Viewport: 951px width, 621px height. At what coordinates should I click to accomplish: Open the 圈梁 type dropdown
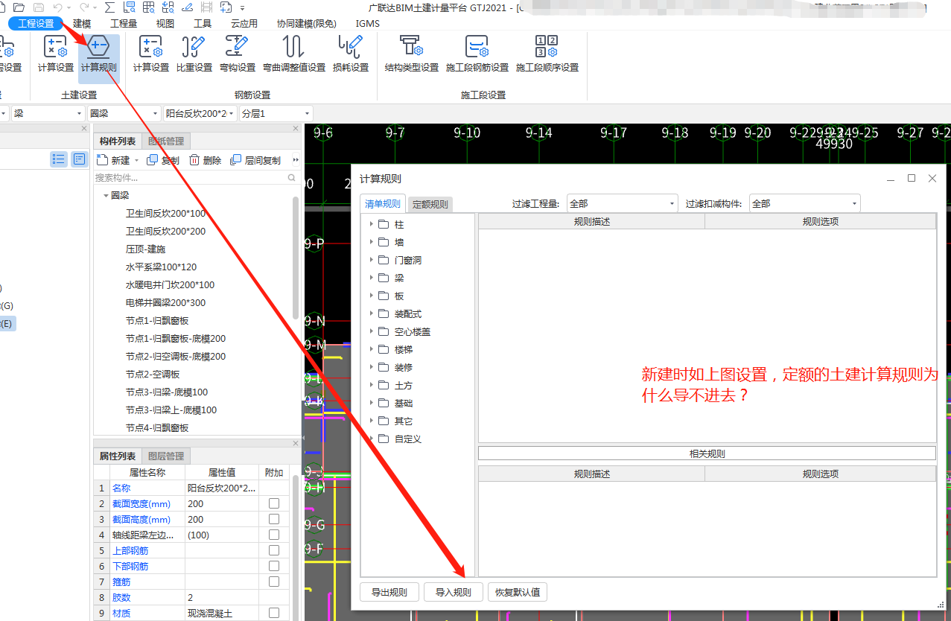tap(124, 113)
